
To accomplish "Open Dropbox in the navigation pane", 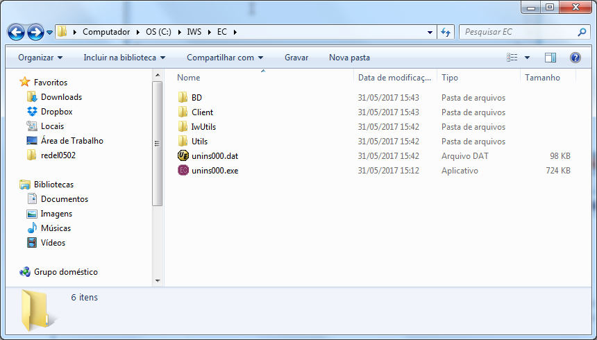I will pos(56,112).
